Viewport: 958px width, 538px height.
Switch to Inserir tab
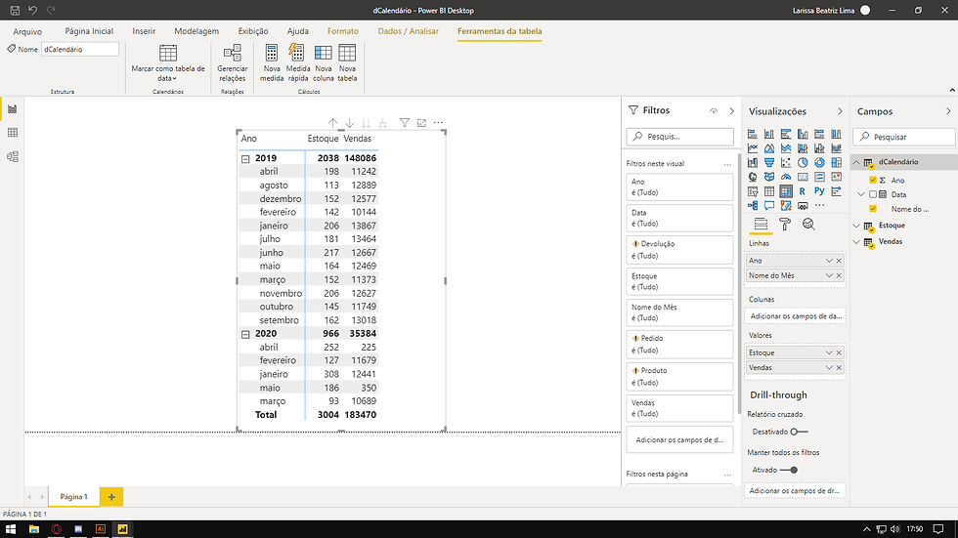pyautogui.click(x=144, y=31)
